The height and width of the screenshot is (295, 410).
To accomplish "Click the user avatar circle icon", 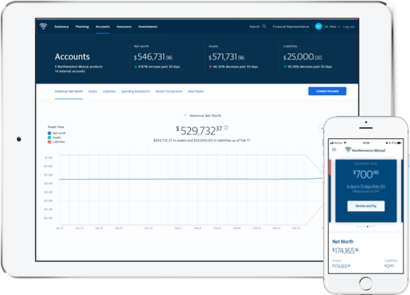I will pyautogui.click(x=319, y=27).
